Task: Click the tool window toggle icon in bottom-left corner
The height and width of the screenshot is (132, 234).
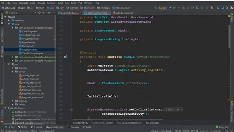Action: [3, 131]
